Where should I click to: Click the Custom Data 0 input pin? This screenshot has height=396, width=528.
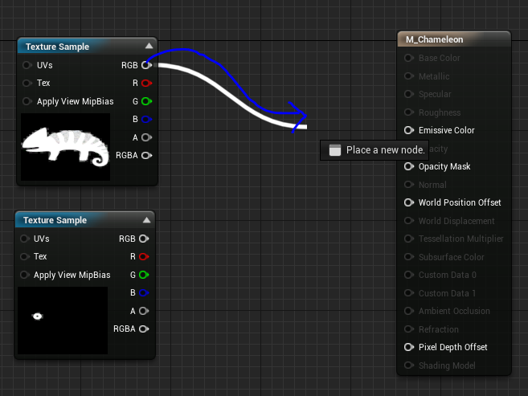tap(409, 275)
